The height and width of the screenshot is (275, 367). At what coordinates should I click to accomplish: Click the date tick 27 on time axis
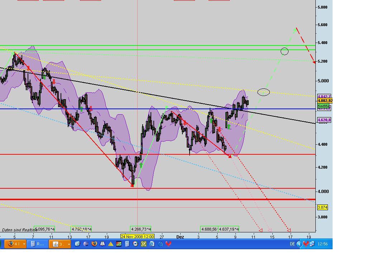pos(162,237)
